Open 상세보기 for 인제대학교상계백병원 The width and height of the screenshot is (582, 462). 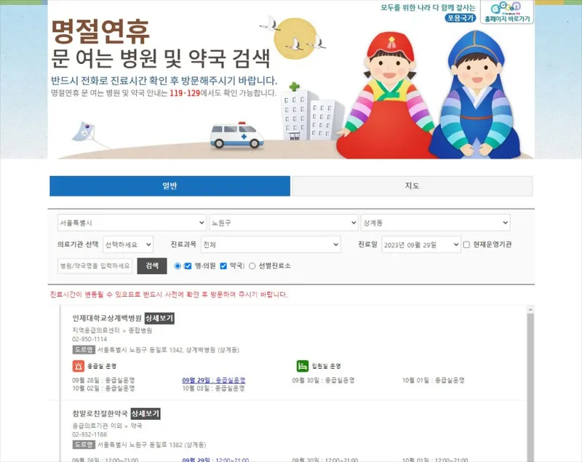(x=159, y=318)
